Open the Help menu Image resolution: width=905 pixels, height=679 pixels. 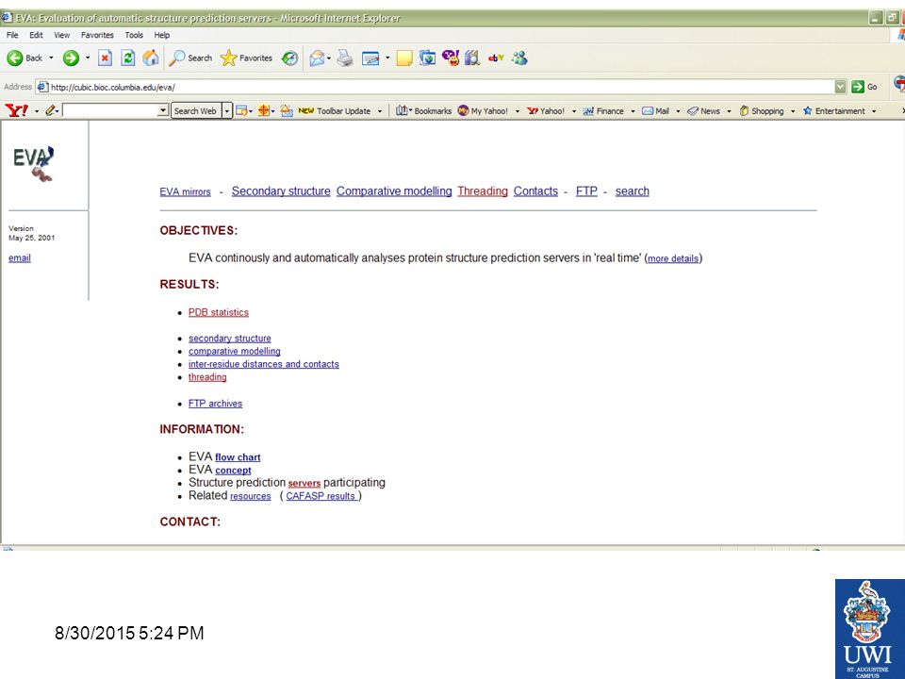(161, 35)
